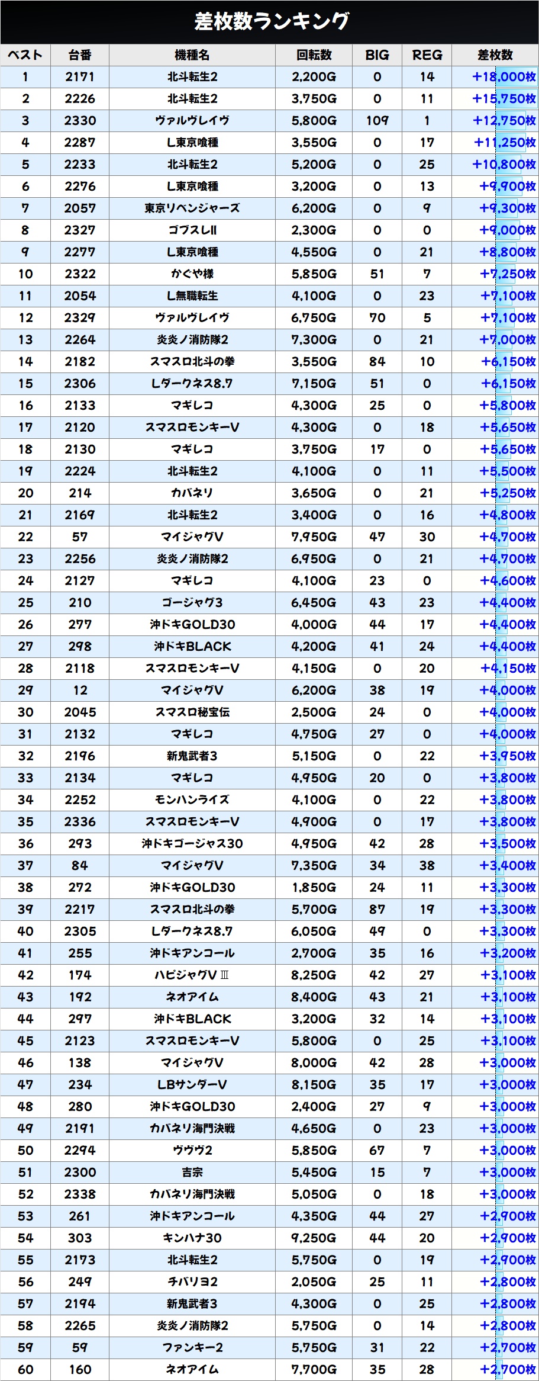Click the +18,000枚 difference value
539x1381 pixels.
coord(504,77)
